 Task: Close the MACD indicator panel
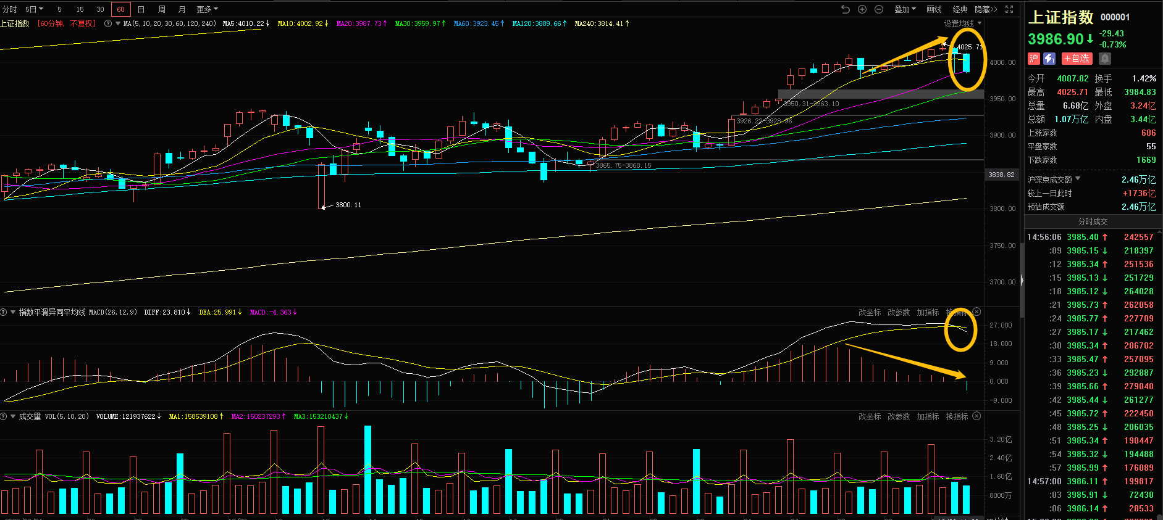[x=976, y=312]
